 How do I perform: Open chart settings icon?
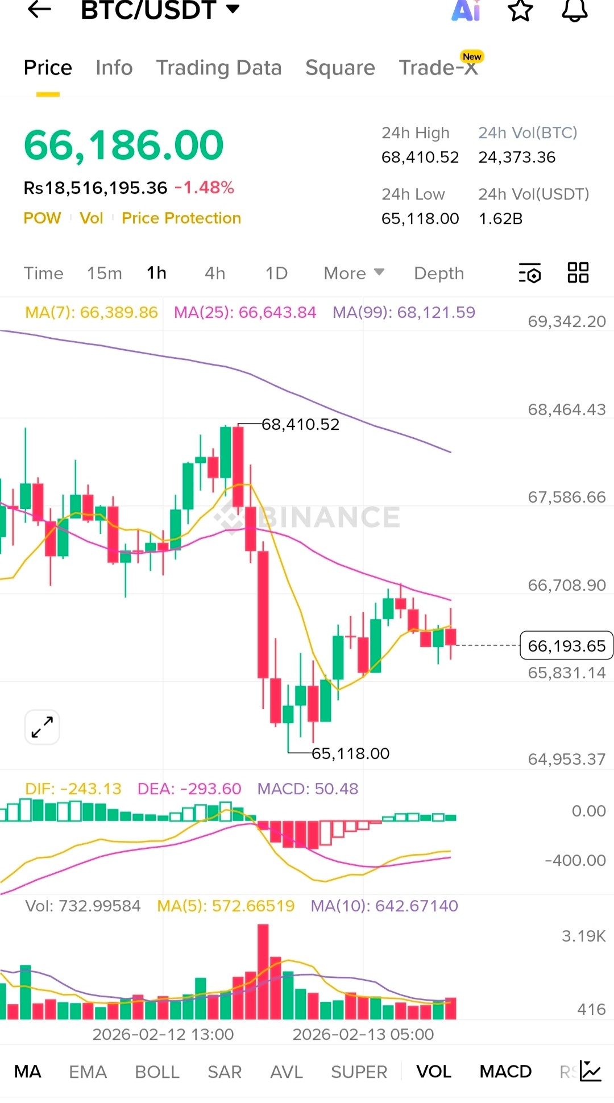pos(530,273)
